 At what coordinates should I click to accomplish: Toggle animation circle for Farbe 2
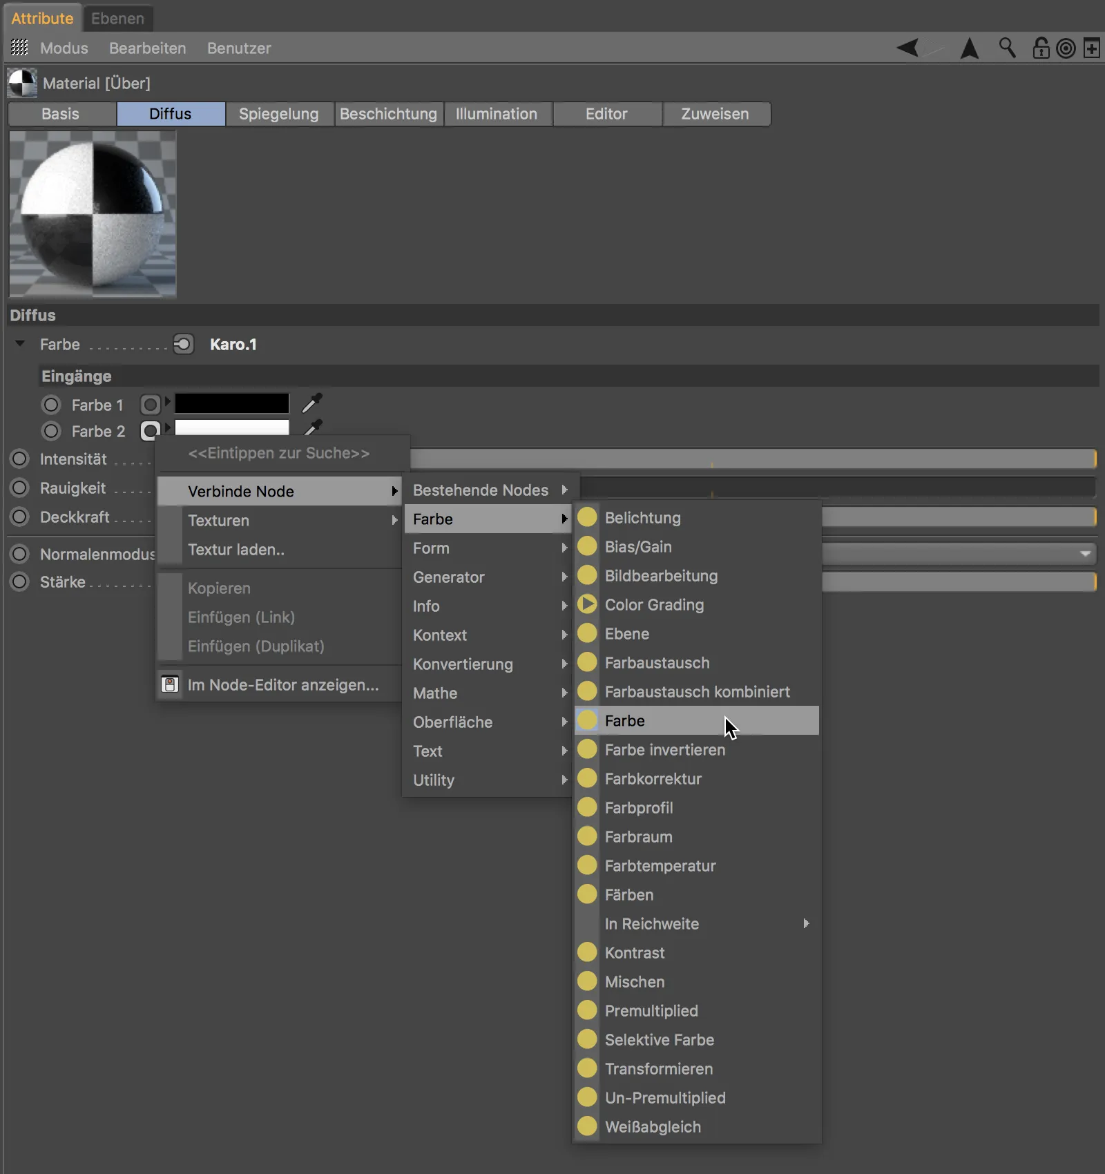[x=51, y=431]
